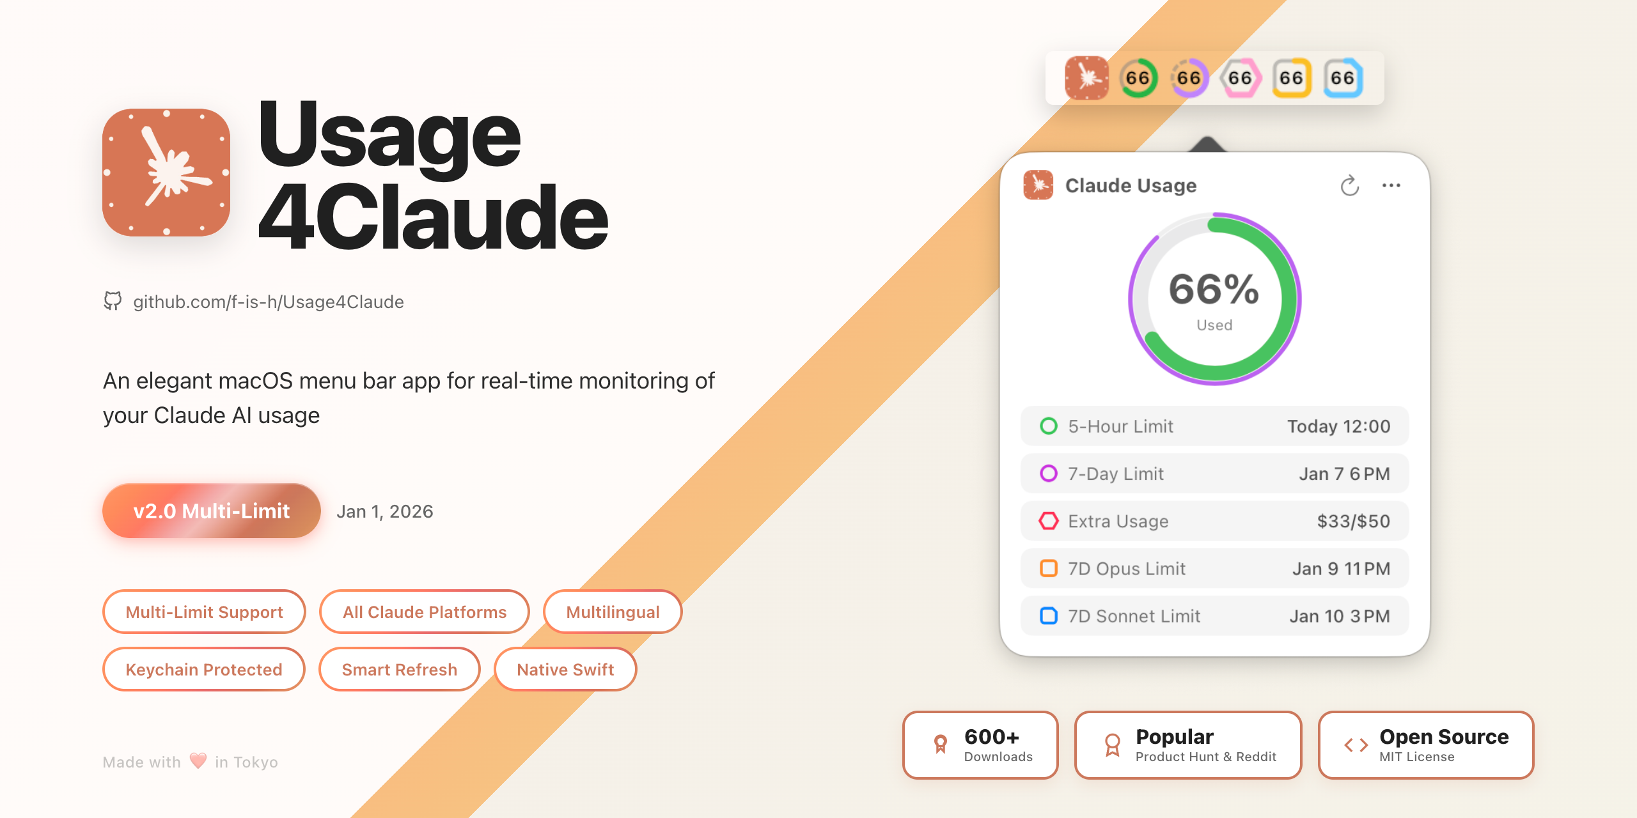Click the green circle 66 menu bar icon

tap(1138, 78)
